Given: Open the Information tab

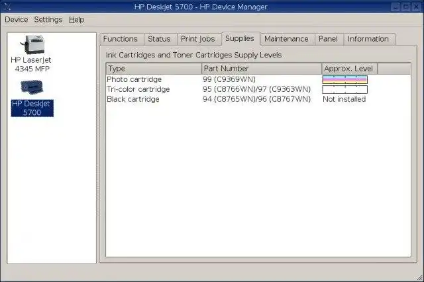Looking at the screenshot, I should pyautogui.click(x=368, y=39).
